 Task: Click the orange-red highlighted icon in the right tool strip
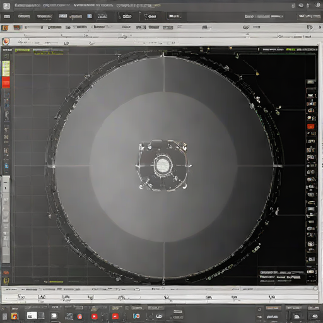(x=310, y=126)
